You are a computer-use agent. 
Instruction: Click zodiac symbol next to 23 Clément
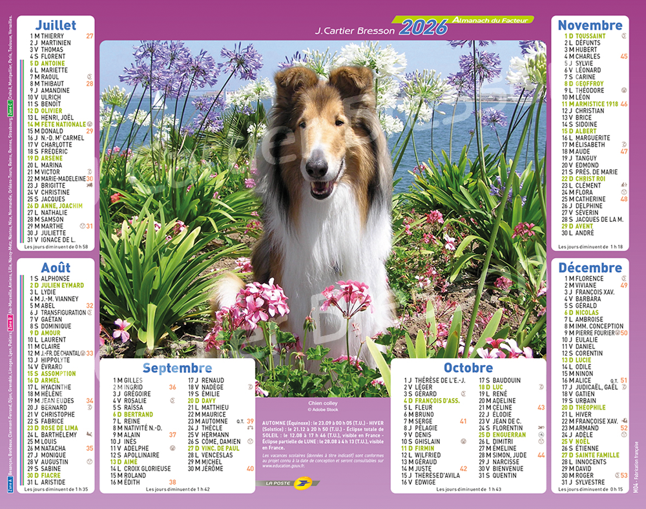623,185
